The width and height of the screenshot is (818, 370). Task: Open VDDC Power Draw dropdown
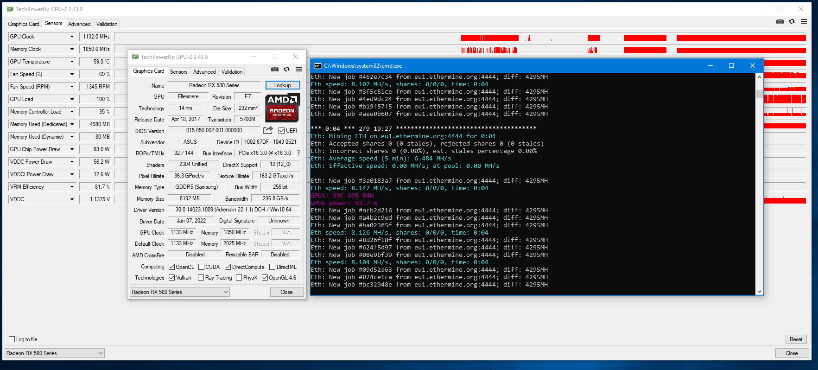click(72, 162)
